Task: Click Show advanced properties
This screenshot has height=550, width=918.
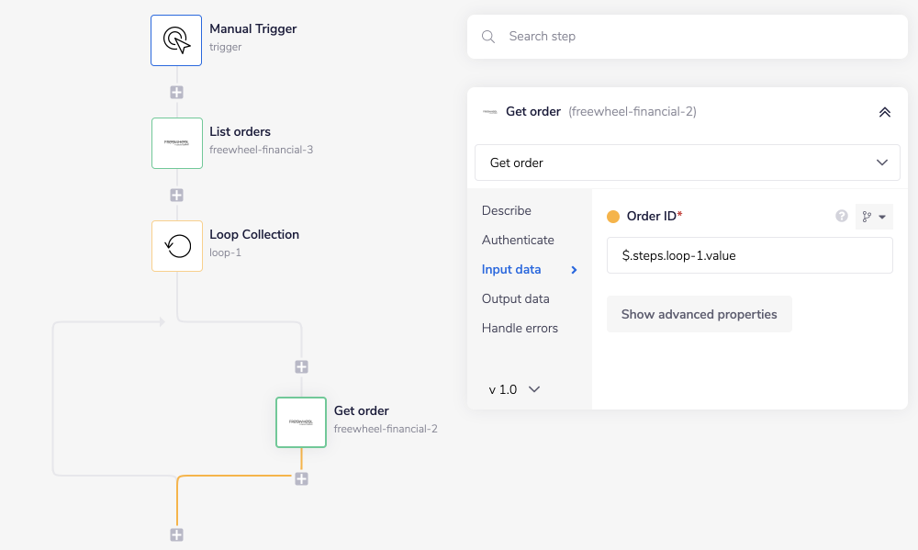Action: tap(699, 313)
